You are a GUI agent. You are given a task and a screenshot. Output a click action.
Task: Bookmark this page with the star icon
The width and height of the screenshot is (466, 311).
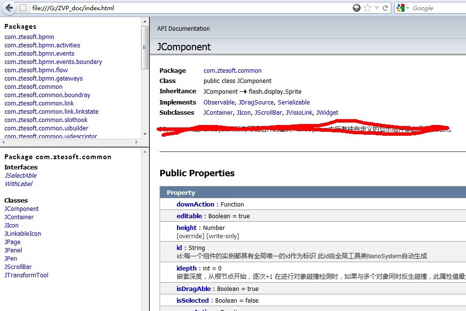367,8
